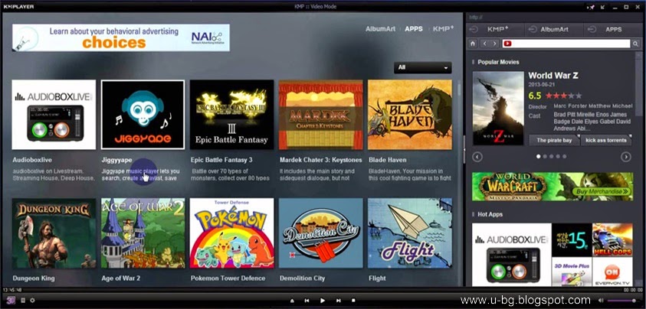
Task: Open the Audioboxlive app tile
Action: pos(54,115)
